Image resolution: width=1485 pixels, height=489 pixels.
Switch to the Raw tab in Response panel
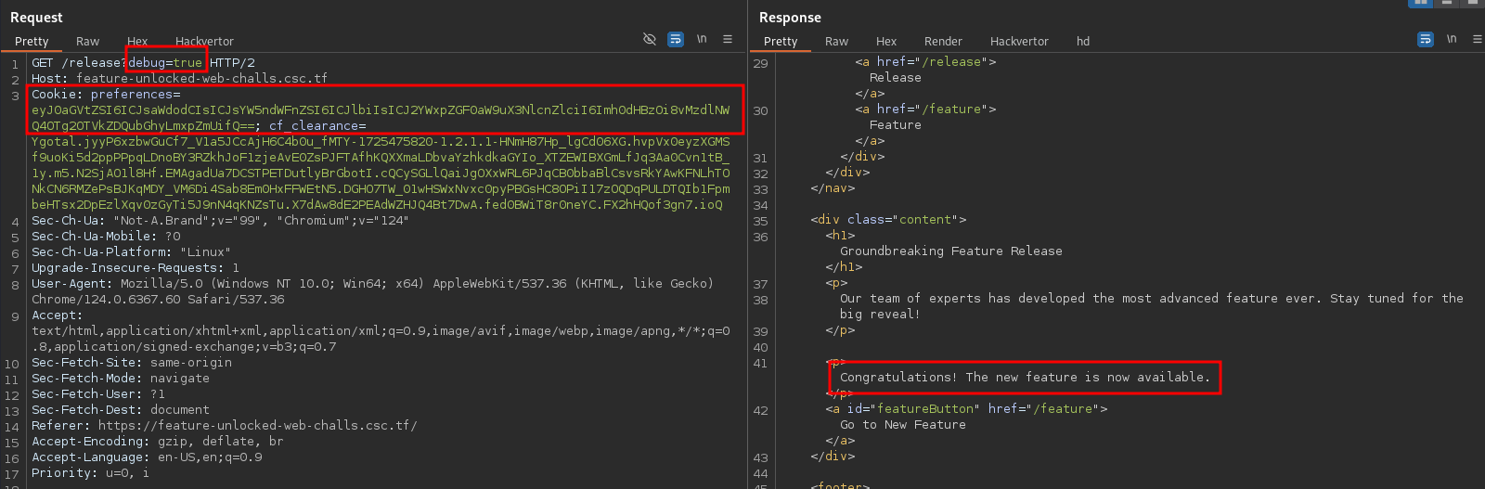837,42
